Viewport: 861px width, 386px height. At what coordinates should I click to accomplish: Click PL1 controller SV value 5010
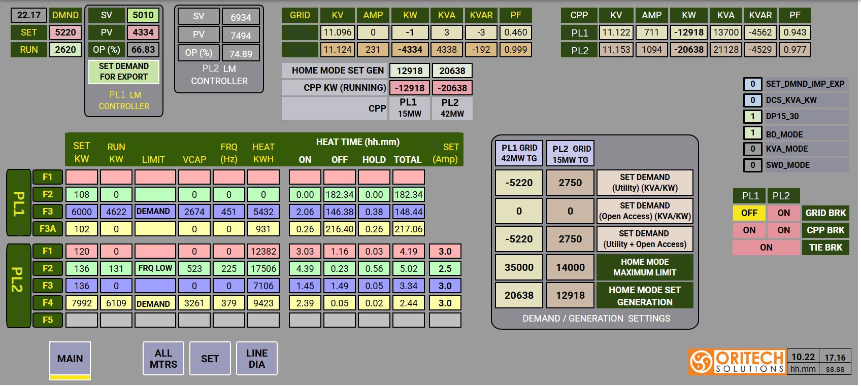pos(143,15)
